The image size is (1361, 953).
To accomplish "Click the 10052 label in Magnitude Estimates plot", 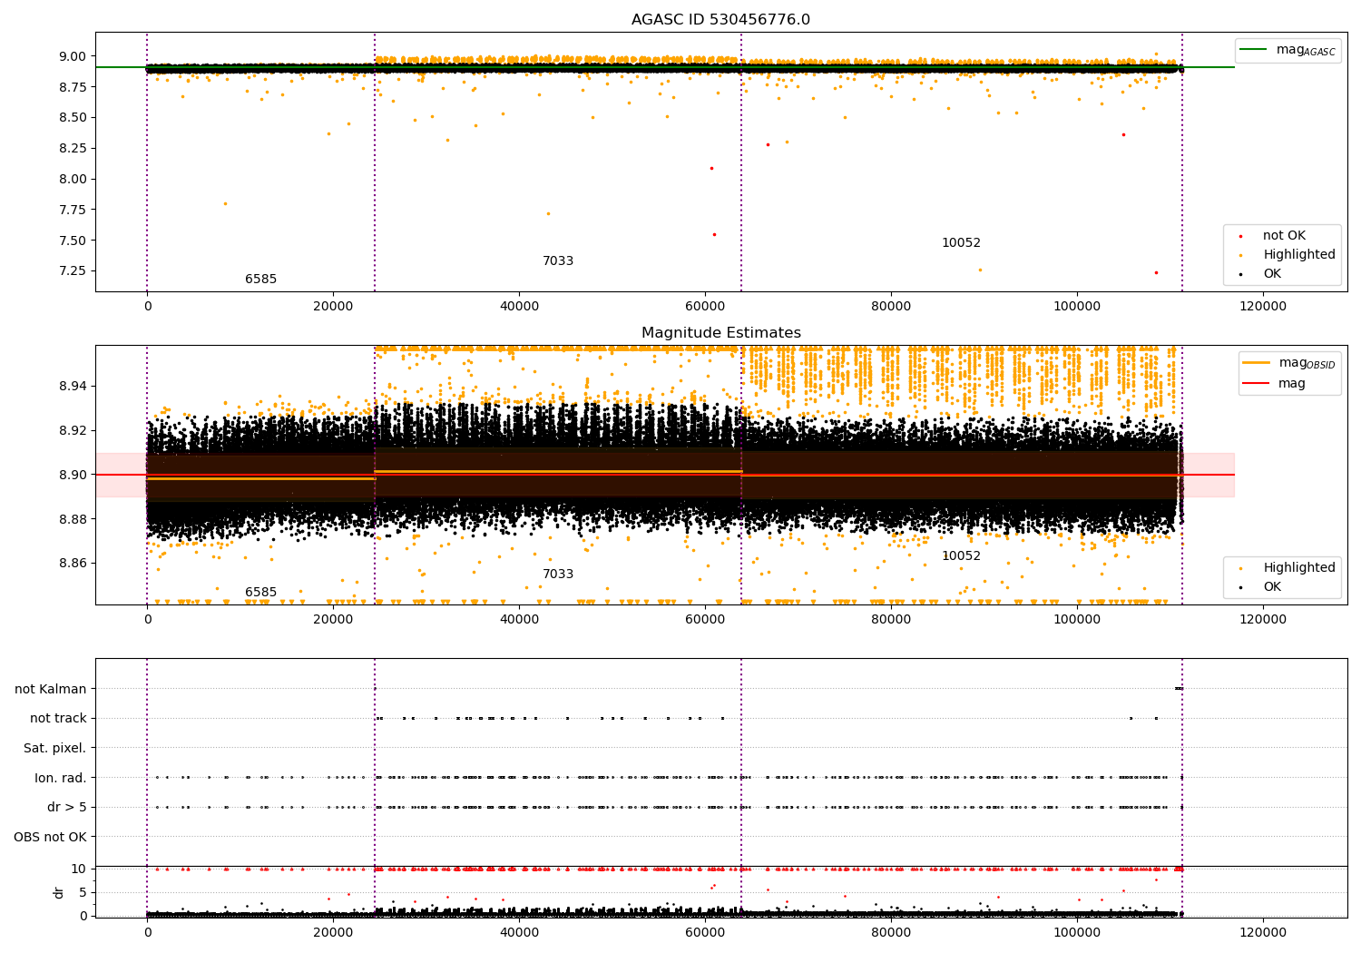I will click(x=961, y=556).
